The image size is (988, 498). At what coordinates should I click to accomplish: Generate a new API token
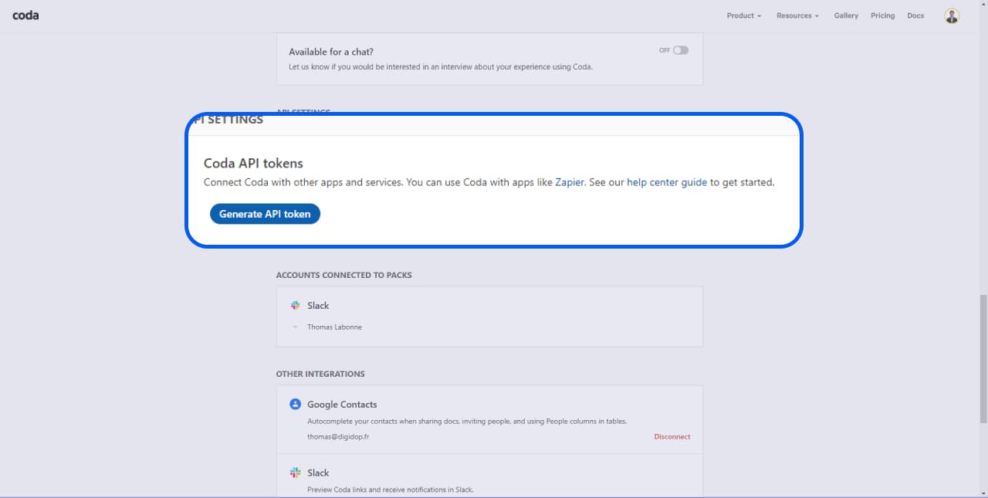(265, 214)
